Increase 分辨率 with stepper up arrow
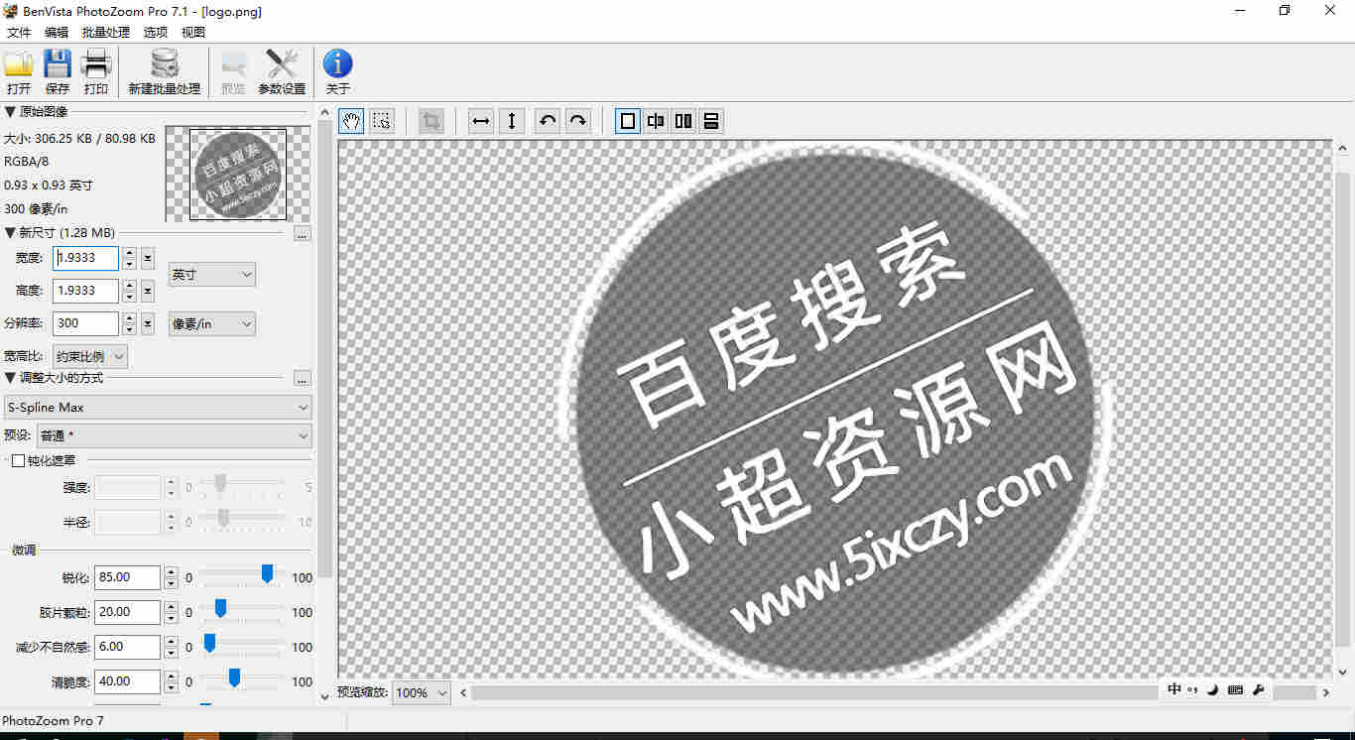This screenshot has height=740, width=1355. point(129,318)
